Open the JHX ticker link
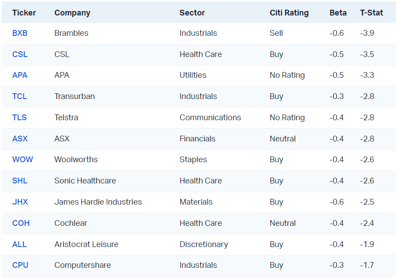This screenshot has height=278, width=398. tap(20, 202)
